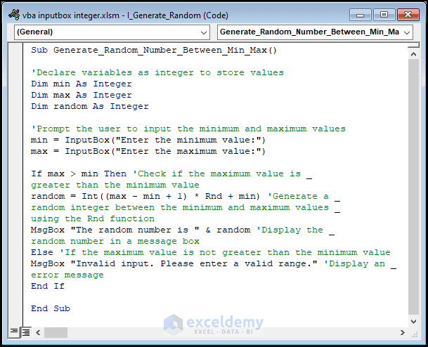Click the vertical scrollbar down arrow
The height and width of the screenshot is (347, 428).
(413, 322)
